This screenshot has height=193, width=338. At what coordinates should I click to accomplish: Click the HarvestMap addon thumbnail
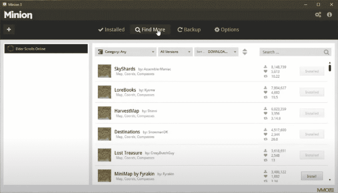104,113
